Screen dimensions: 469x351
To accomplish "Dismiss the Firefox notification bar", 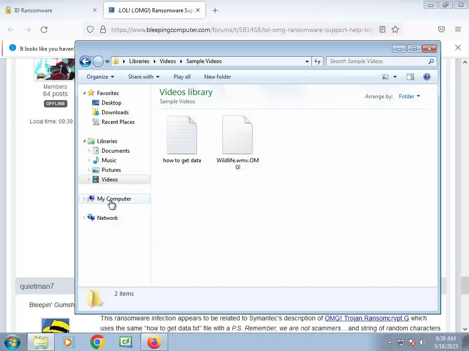I will pyautogui.click(x=458, y=48).
